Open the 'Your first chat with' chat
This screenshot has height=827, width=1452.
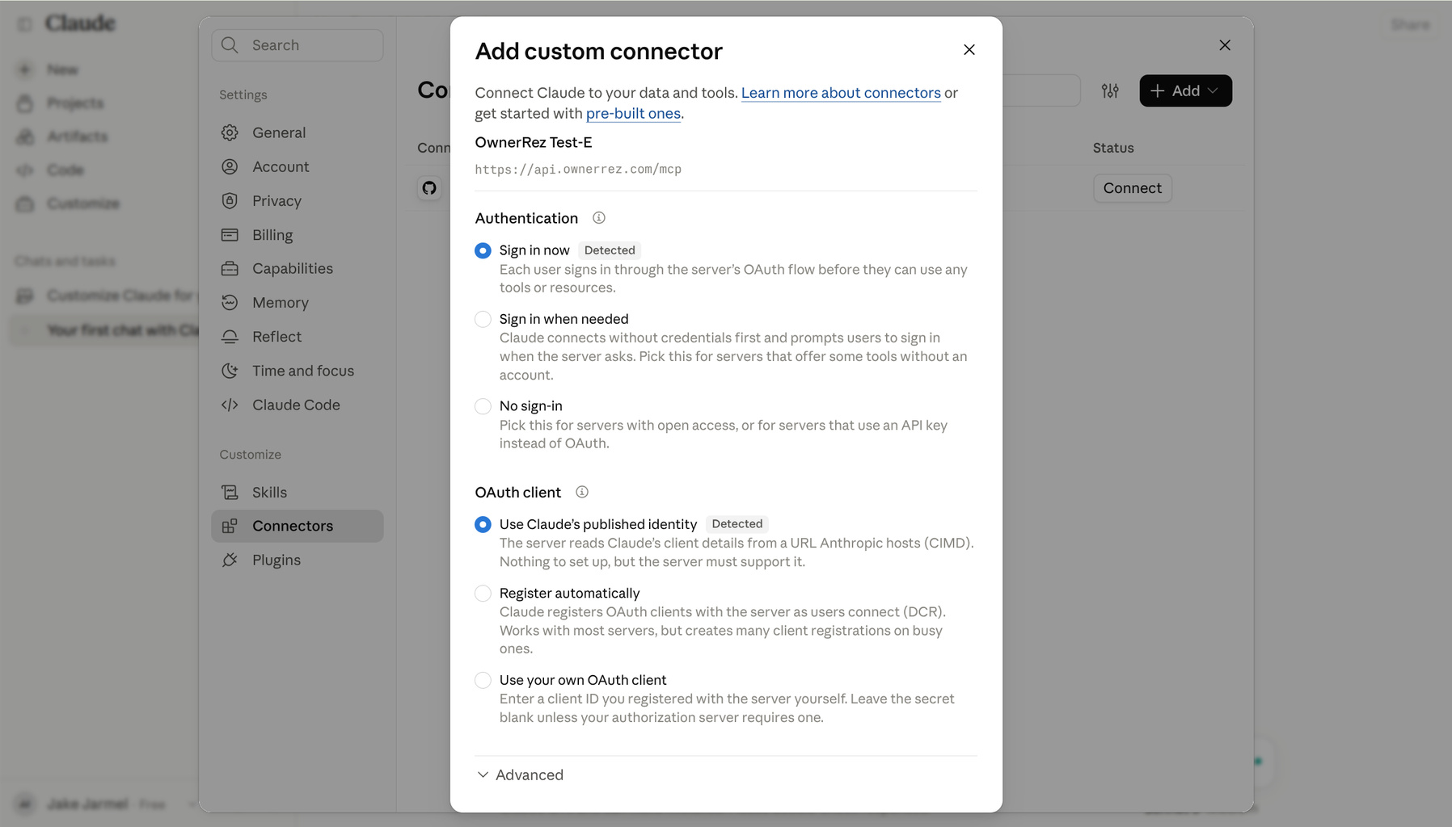coord(105,330)
